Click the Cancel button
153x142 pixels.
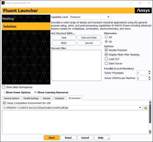pyautogui.click(x=85, y=138)
